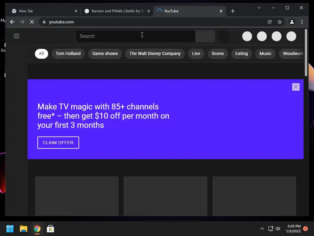Viewport: 314px width, 236px height.
Task: Select the YouTube tab
Action: pyautogui.click(x=190, y=11)
